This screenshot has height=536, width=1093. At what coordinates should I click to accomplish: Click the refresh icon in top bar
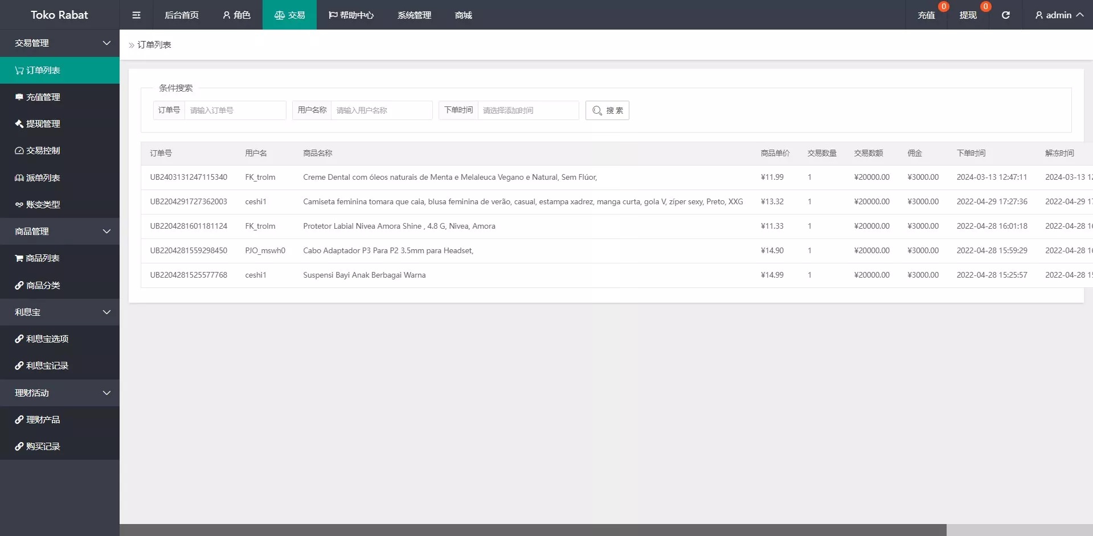[x=1005, y=15]
